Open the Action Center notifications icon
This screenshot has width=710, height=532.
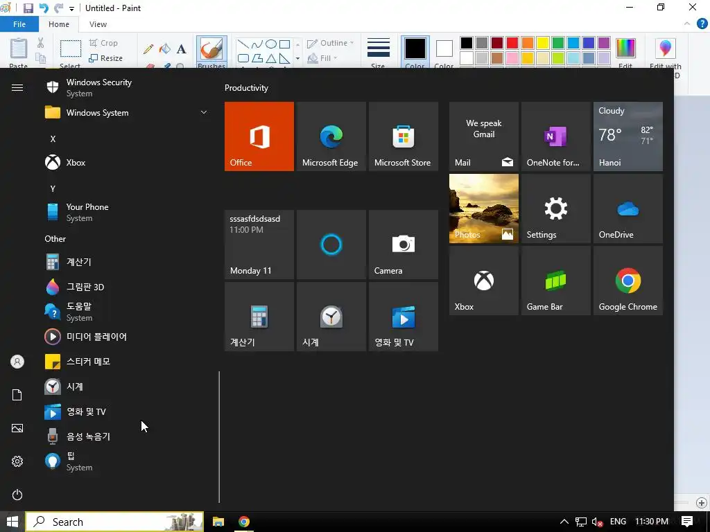click(x=687, y=522)
